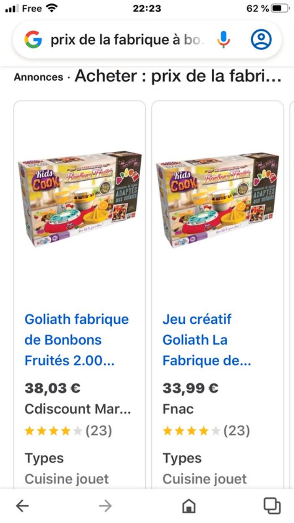The height and width of the screenshot is (523, 294).
Task: Tap the Acheter shopping ads heading
Action: click(178, 77)
